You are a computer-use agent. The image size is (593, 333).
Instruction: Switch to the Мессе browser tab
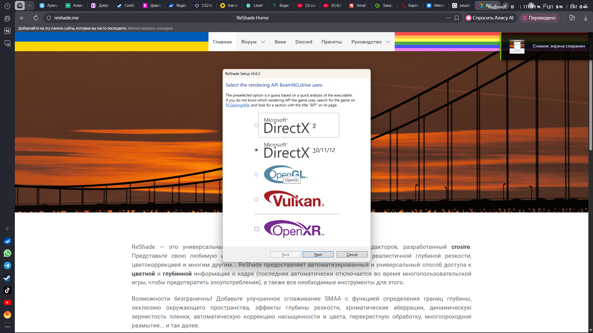pos(436,6)
